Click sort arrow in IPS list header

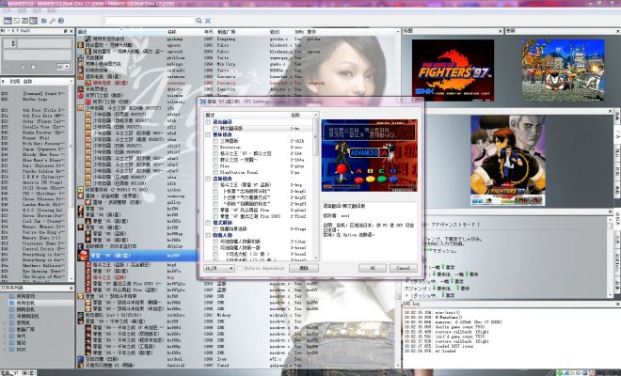click(315, 115)
